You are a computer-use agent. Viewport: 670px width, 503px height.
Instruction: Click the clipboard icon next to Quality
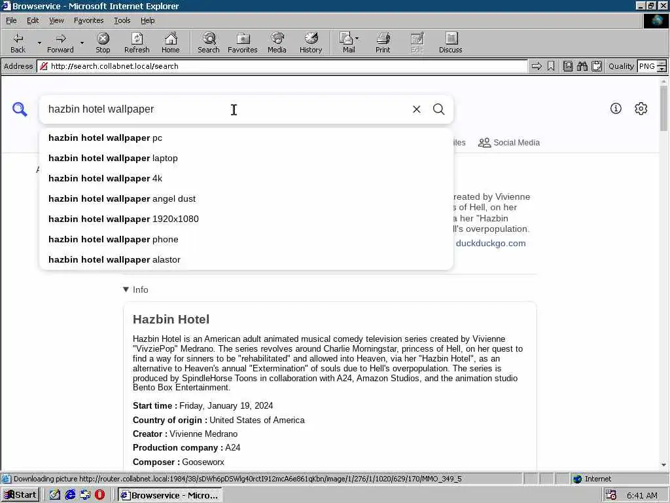(597, 66)
